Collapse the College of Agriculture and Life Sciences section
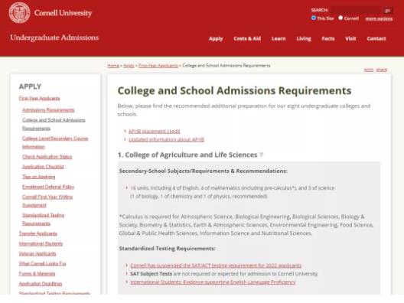This screenshot has width=404, height=303. click(261, 155)
